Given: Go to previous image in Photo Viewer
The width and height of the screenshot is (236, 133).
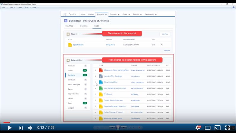Looking at the screenshot, I should (x=112, y=128).
